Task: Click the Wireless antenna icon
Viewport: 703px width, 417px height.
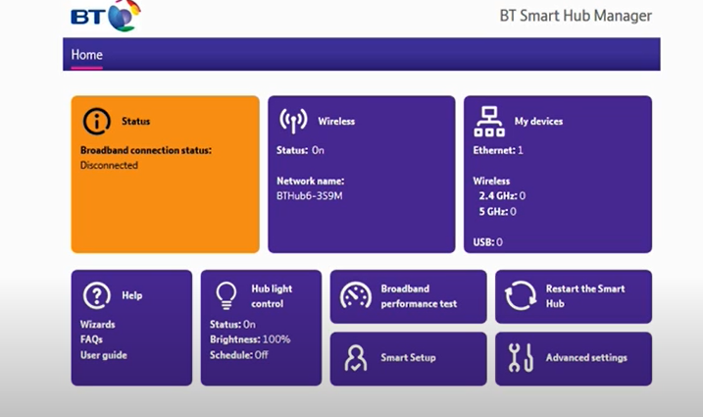Action: click(293, 121)
